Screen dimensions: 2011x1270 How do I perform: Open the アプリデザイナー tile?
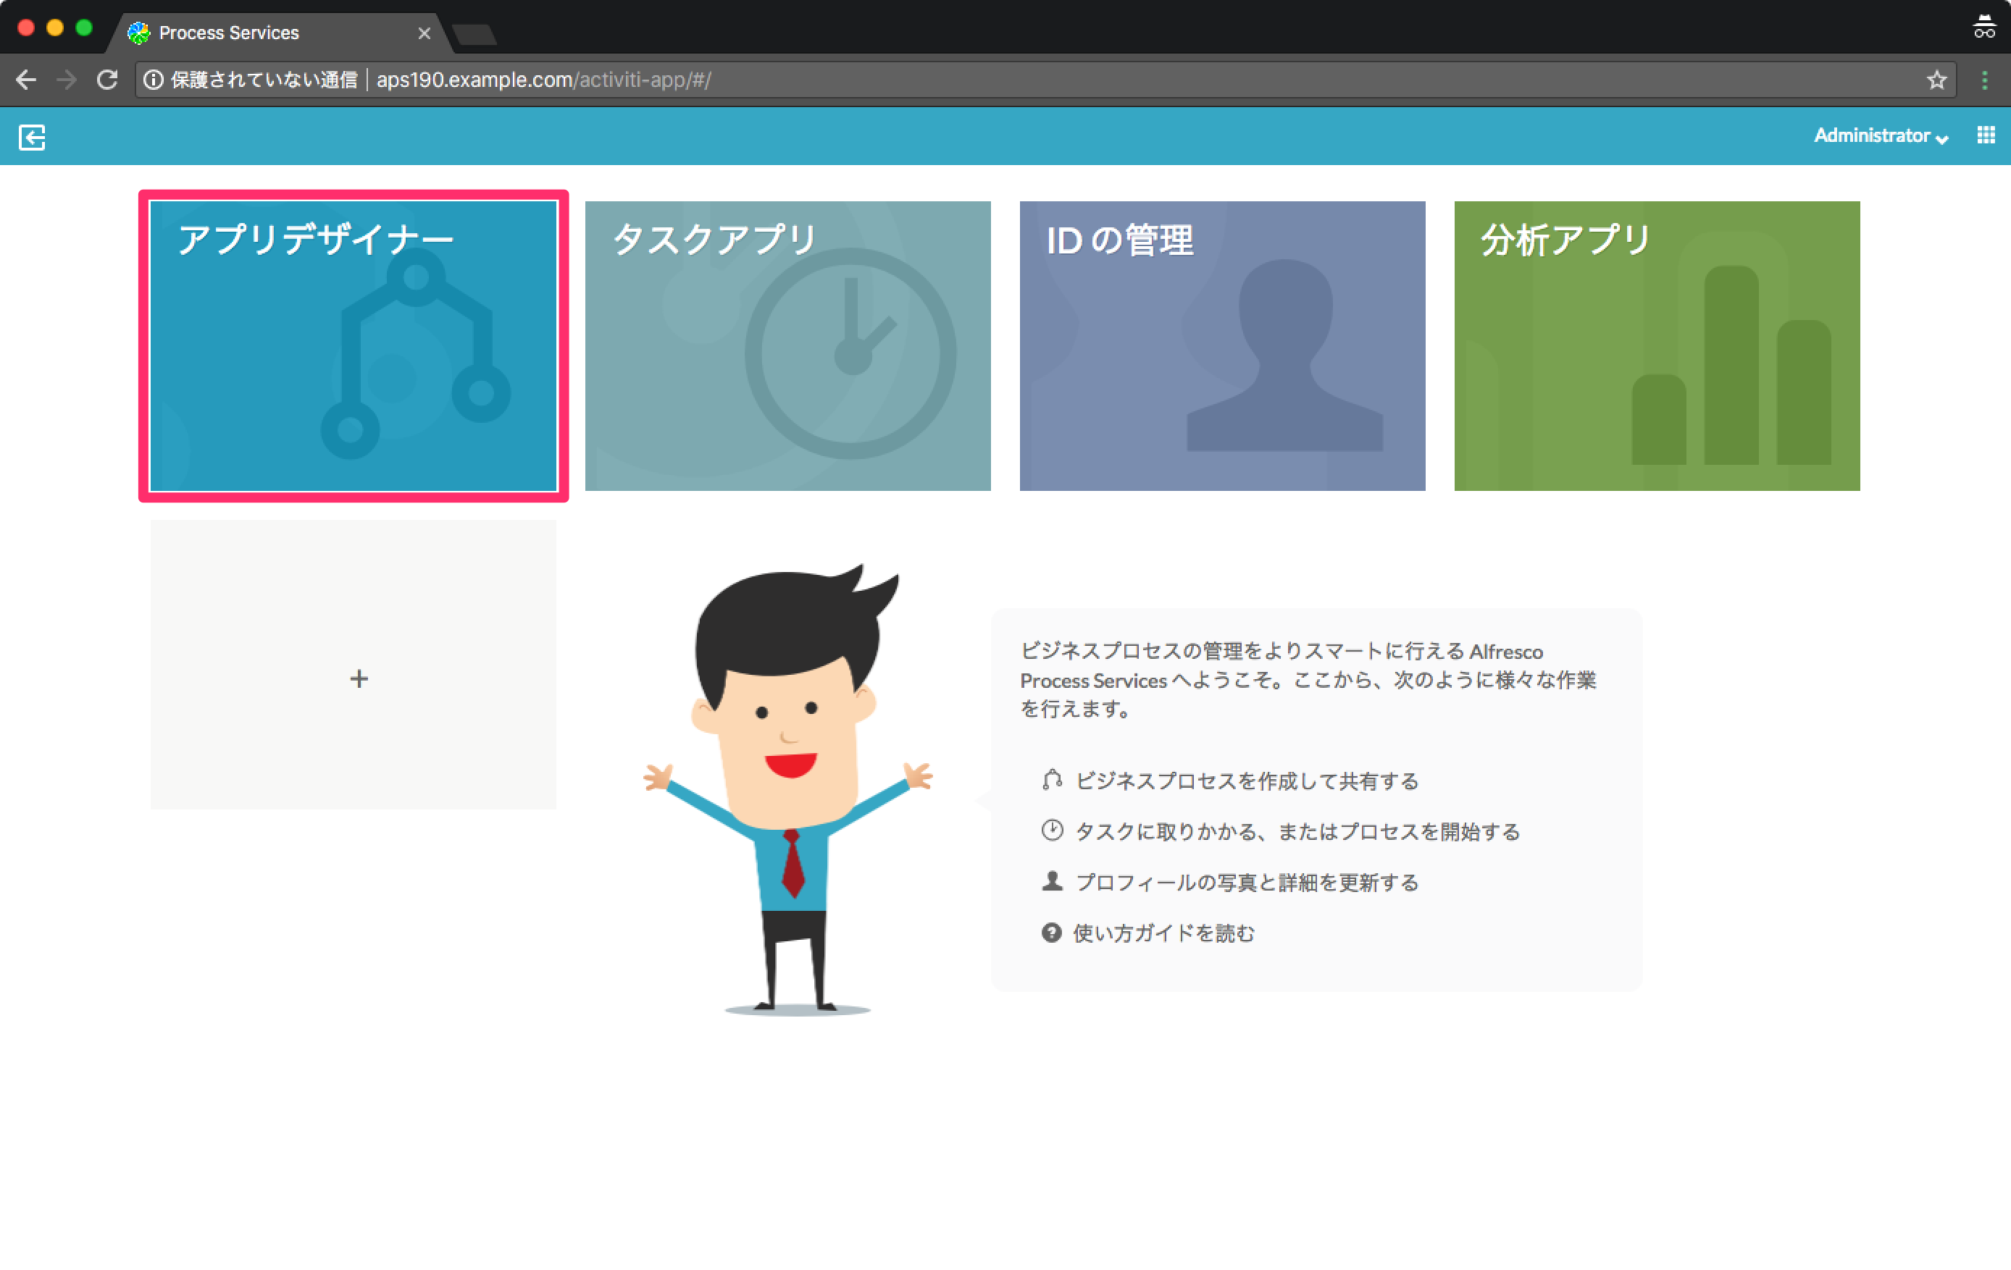[354, 345]
